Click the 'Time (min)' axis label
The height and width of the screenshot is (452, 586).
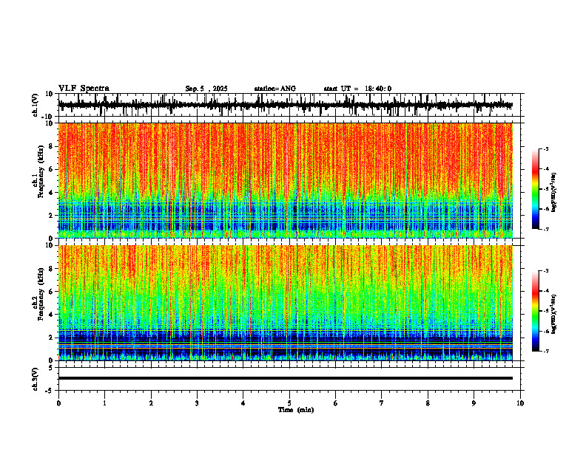(x=296, y=410)
